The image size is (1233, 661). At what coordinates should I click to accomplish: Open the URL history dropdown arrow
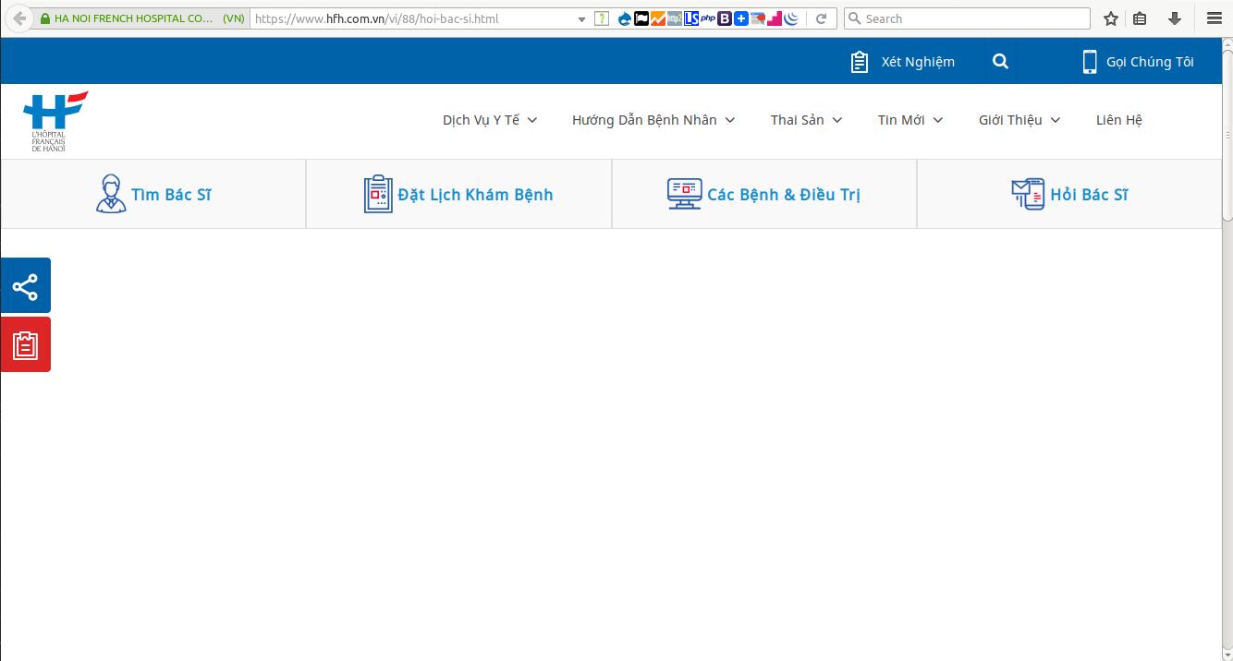[581, 18]
